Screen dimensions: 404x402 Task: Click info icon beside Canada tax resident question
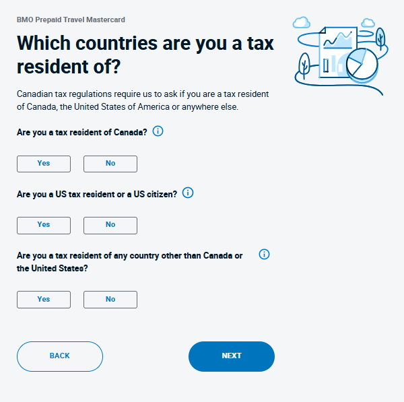(x=158, y=131)
